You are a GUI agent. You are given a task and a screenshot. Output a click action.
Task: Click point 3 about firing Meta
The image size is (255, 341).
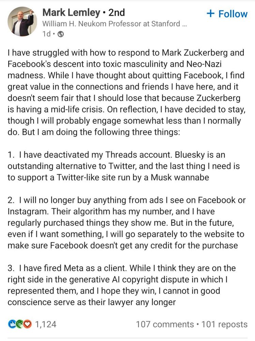[122, 285]
